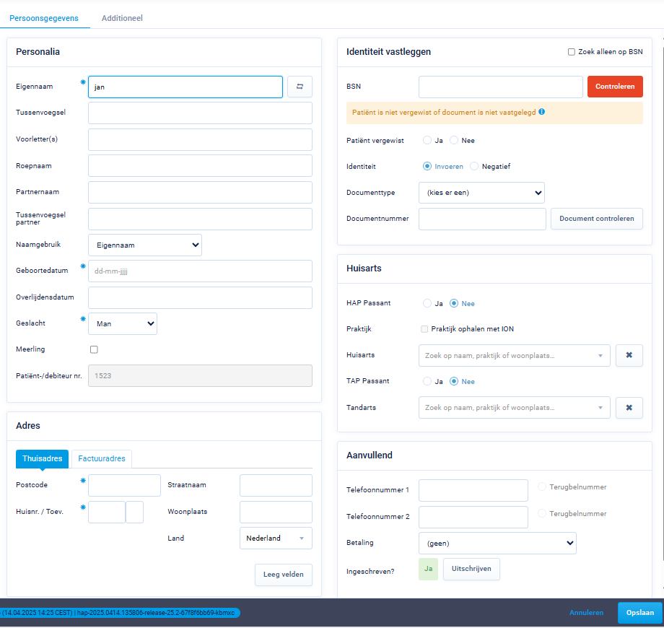
Task: Save the form with Opslaan
Action: 639,613
